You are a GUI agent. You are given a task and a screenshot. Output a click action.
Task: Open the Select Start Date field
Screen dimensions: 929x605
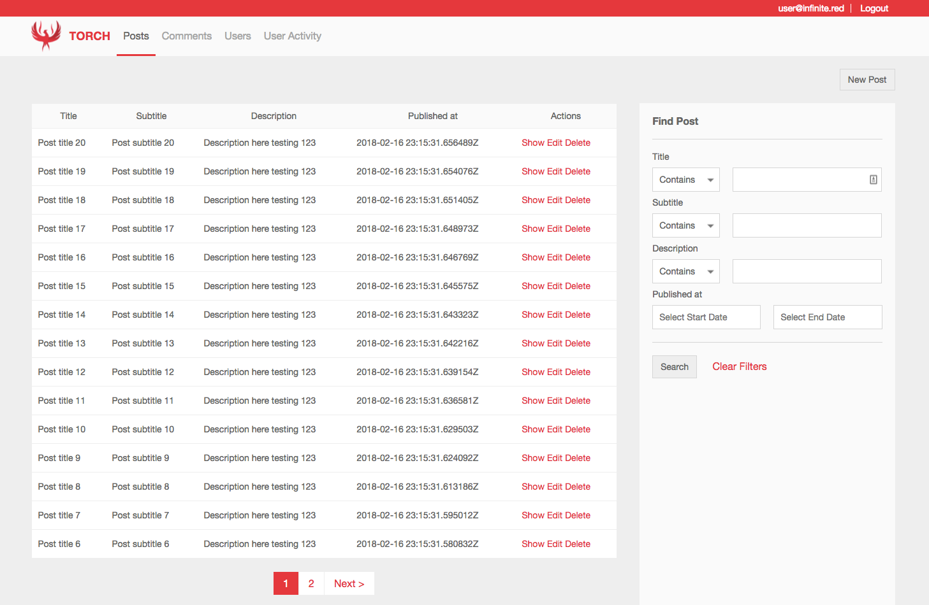706,317
